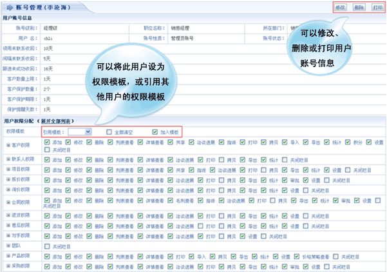Viewport: 387px width, 272px height.
Task: Uncheck 审批 in the 合同权限 row
Action: click(335, 200)
